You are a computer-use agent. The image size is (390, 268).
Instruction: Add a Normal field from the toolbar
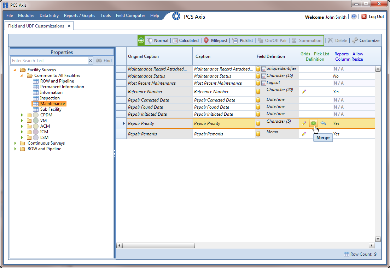pyautogui.click(x=158, y=41)
